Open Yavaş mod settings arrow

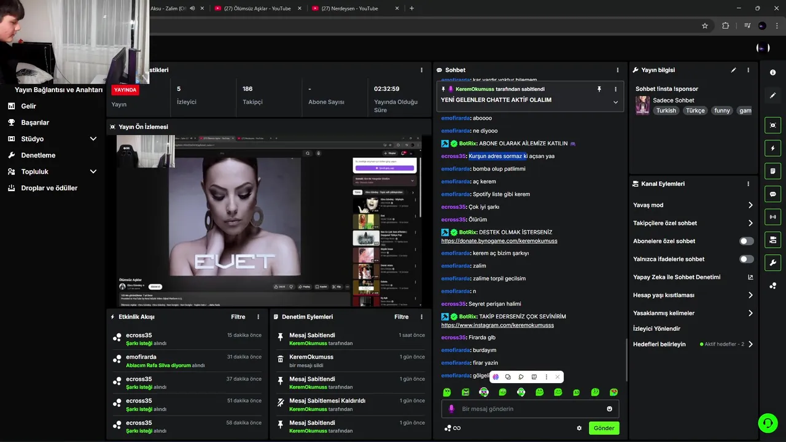point(750,205)
